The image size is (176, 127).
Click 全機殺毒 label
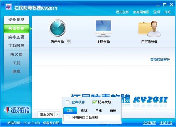click(103, 42)
